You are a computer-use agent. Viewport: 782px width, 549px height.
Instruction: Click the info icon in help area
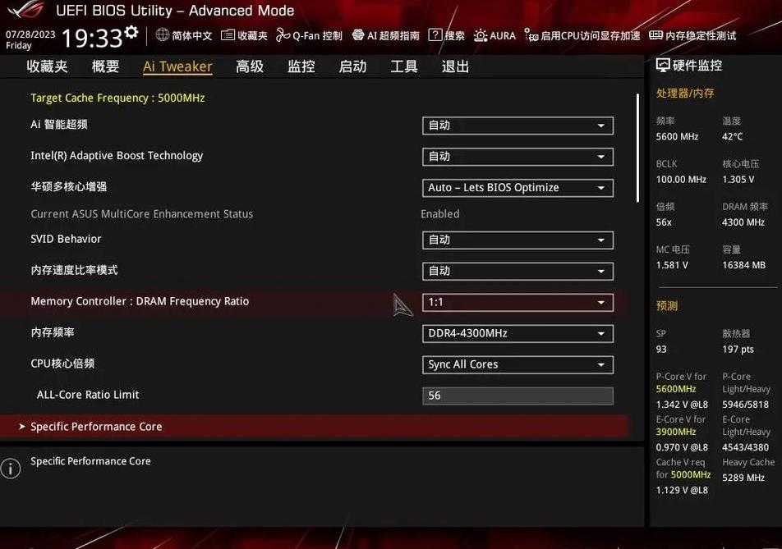tap(11, 469)
